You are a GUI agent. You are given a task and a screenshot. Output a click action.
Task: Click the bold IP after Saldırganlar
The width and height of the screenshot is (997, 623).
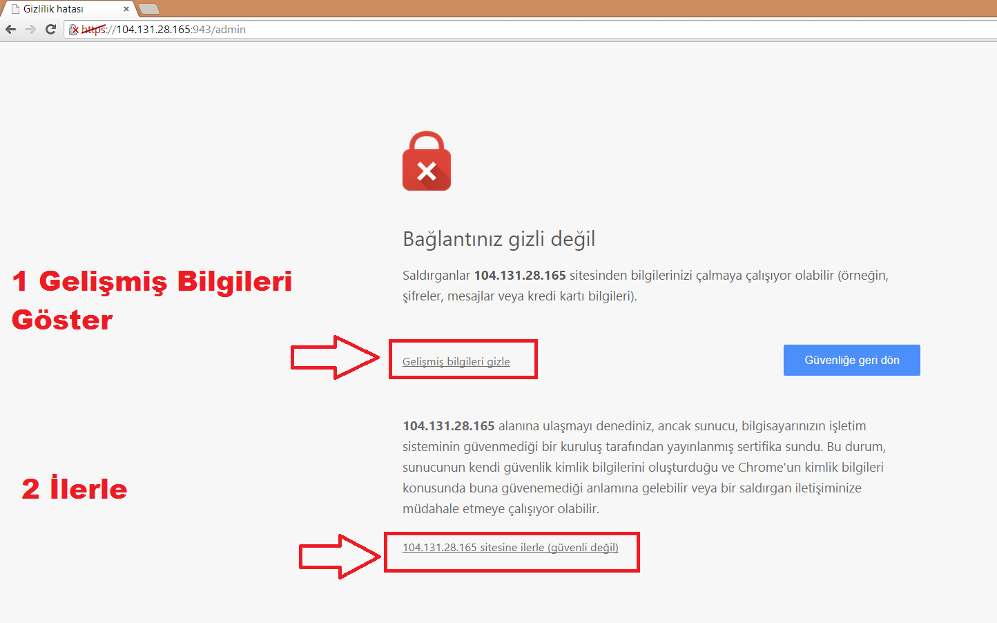click(520, 275)
